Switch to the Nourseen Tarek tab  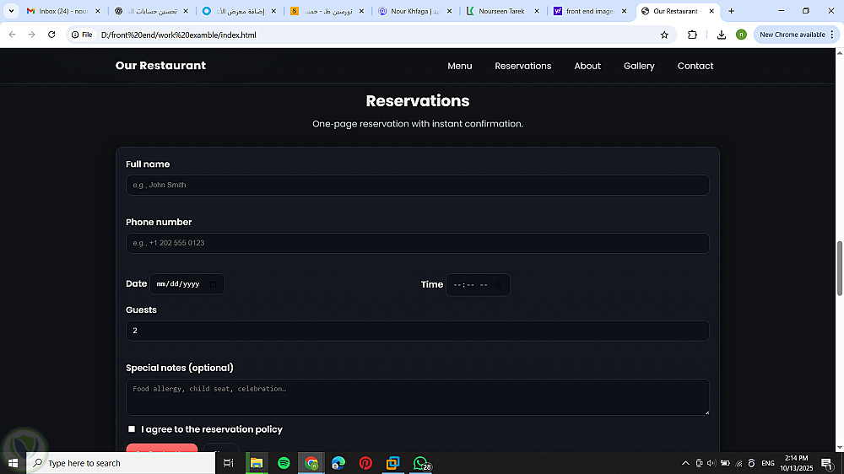pyautogui.click(x=503, y=11)
